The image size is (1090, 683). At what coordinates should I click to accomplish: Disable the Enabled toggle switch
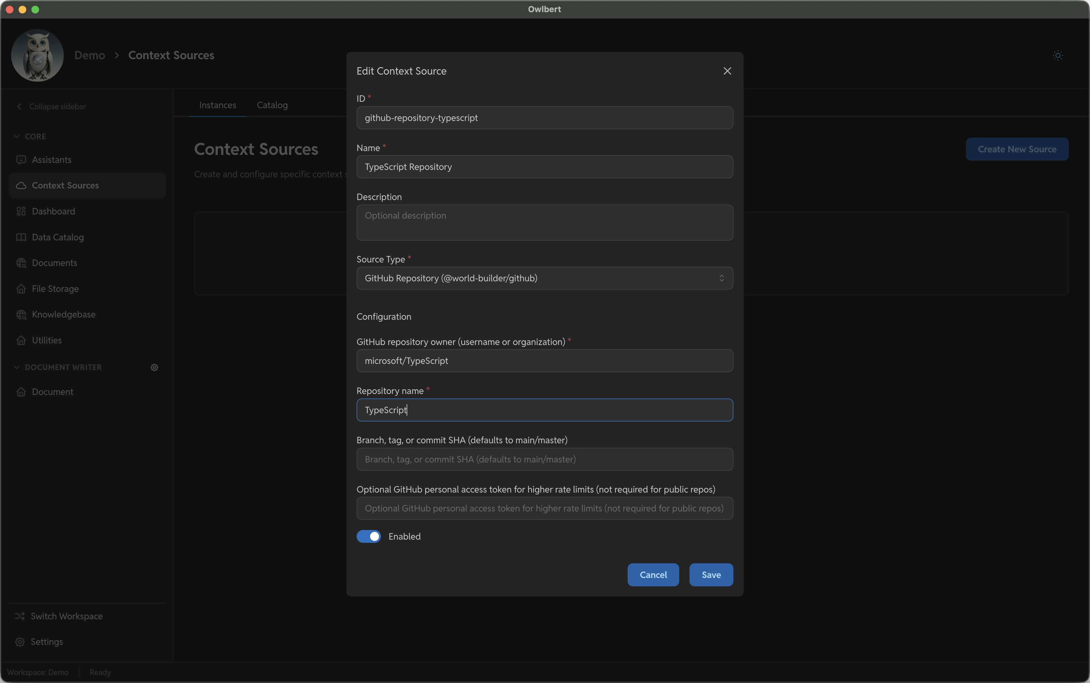pyautogui.click(x=368, y=536)
